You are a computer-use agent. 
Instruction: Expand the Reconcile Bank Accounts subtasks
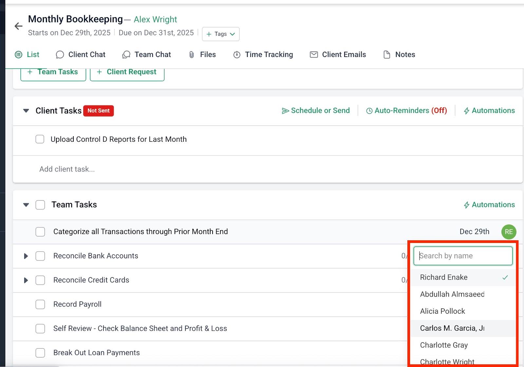tap(26, 256)
